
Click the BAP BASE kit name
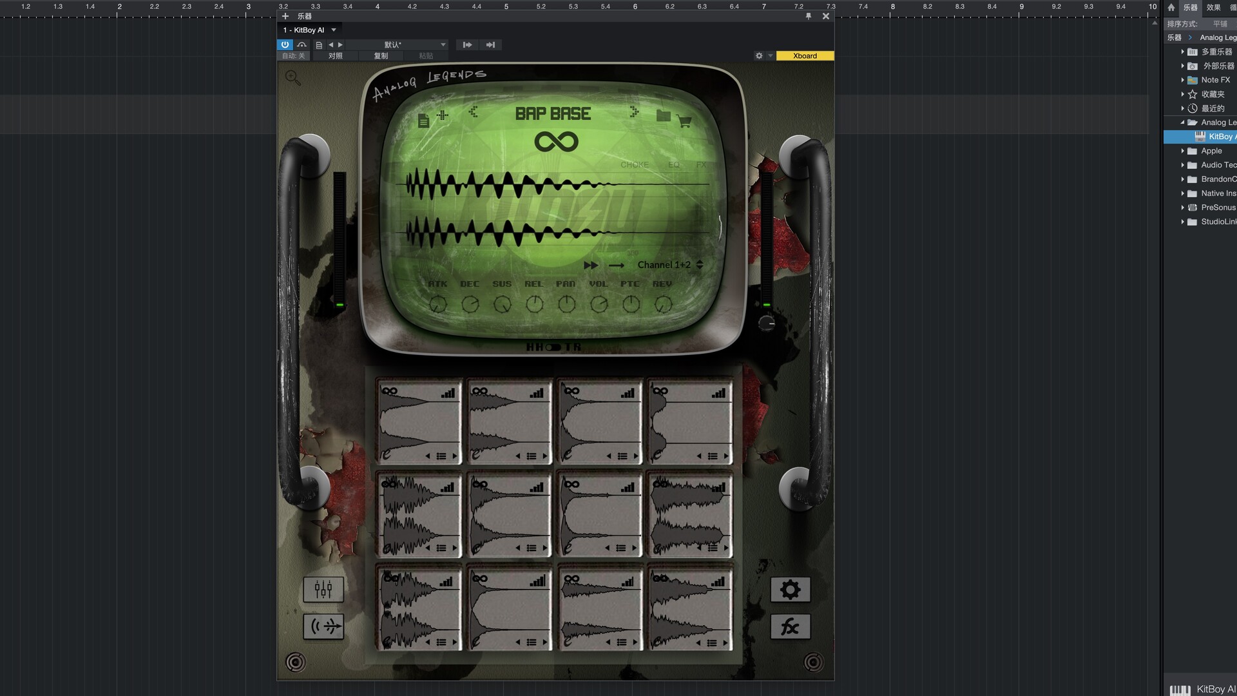(553, 114)
